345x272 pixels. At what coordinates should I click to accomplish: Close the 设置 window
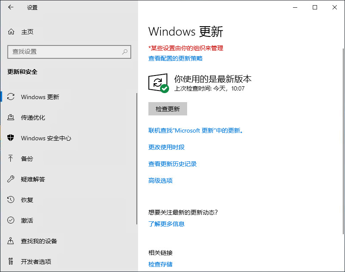pyautogui.click(x=335, y=7)
